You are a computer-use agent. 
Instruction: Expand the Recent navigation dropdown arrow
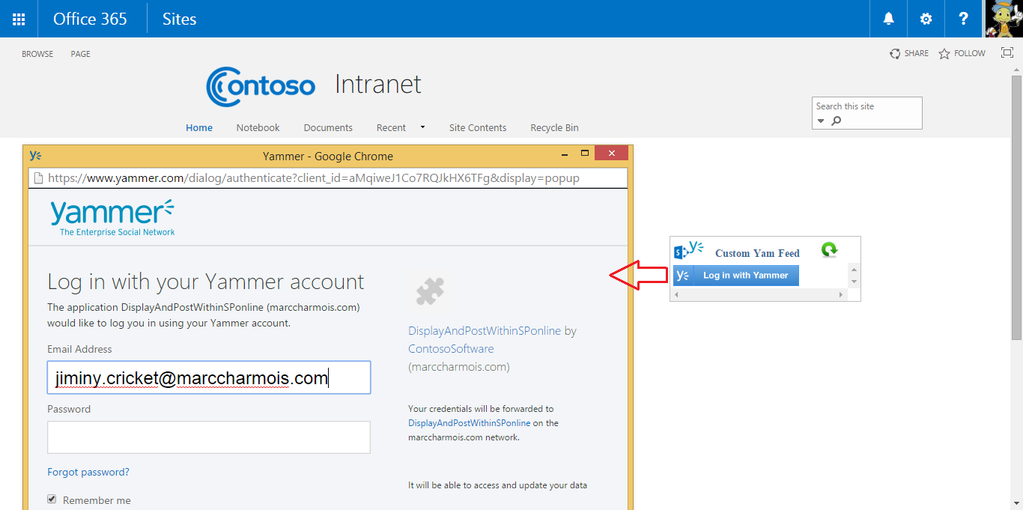422,127
